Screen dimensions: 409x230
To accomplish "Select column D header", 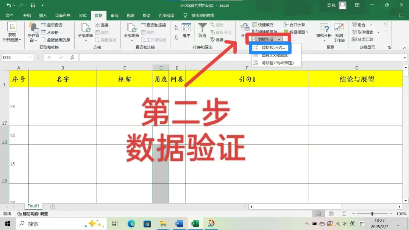I will pos(161,68).
